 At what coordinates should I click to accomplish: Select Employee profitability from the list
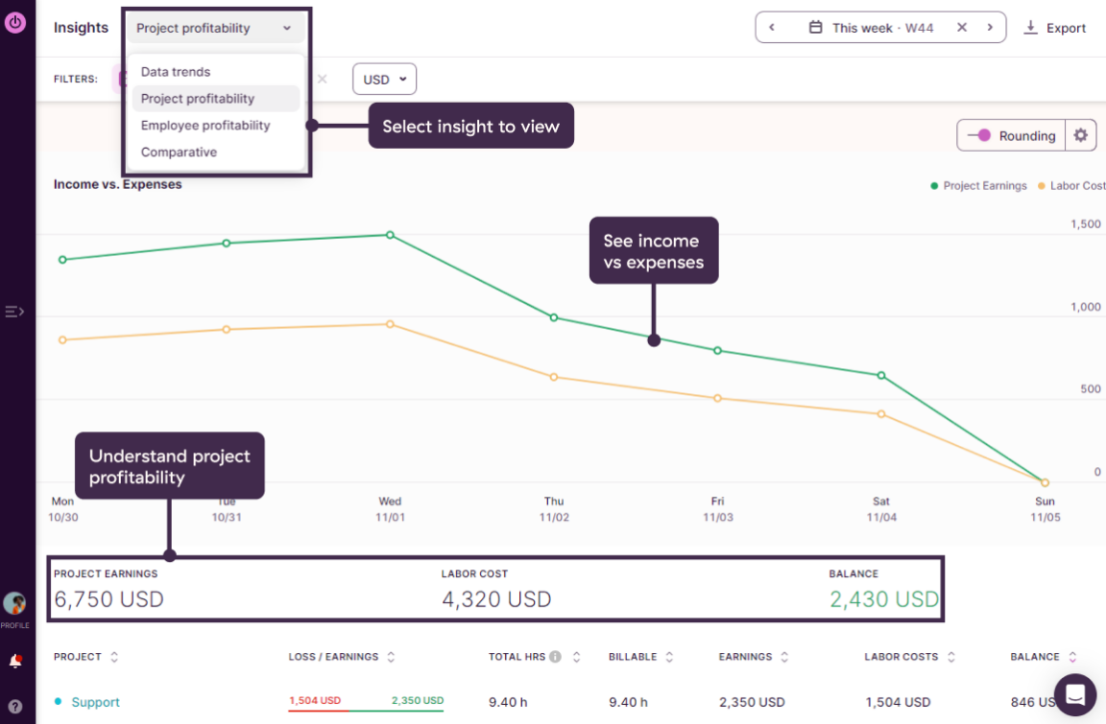[x=205, y=125]
